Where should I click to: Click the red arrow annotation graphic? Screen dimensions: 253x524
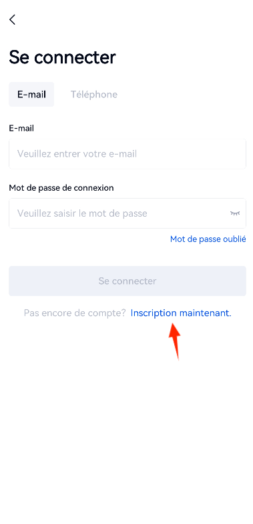pos(175,341)
